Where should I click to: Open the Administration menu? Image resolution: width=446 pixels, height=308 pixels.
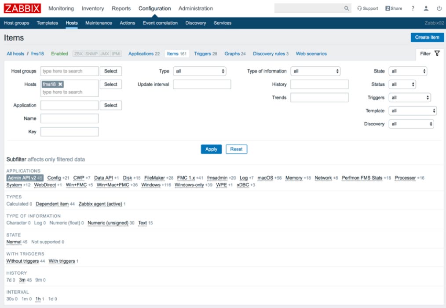click(x=196, y=8)
